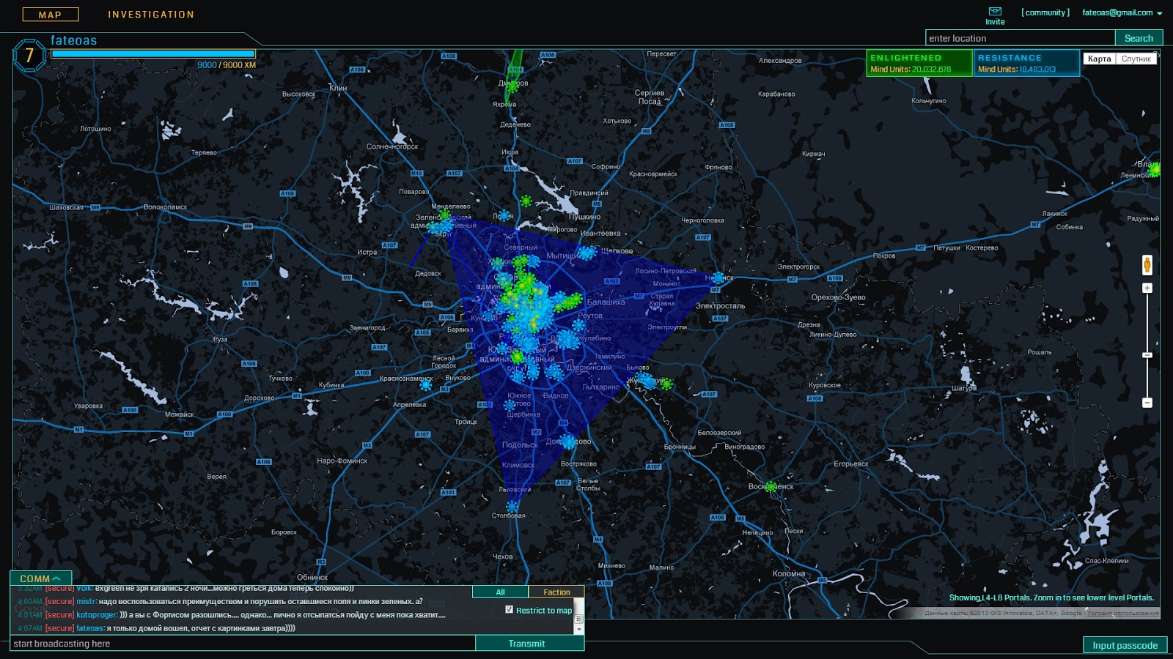The image size is (1173, 659).
Task: Collapse the COMM panel
Action: point(41,578)
